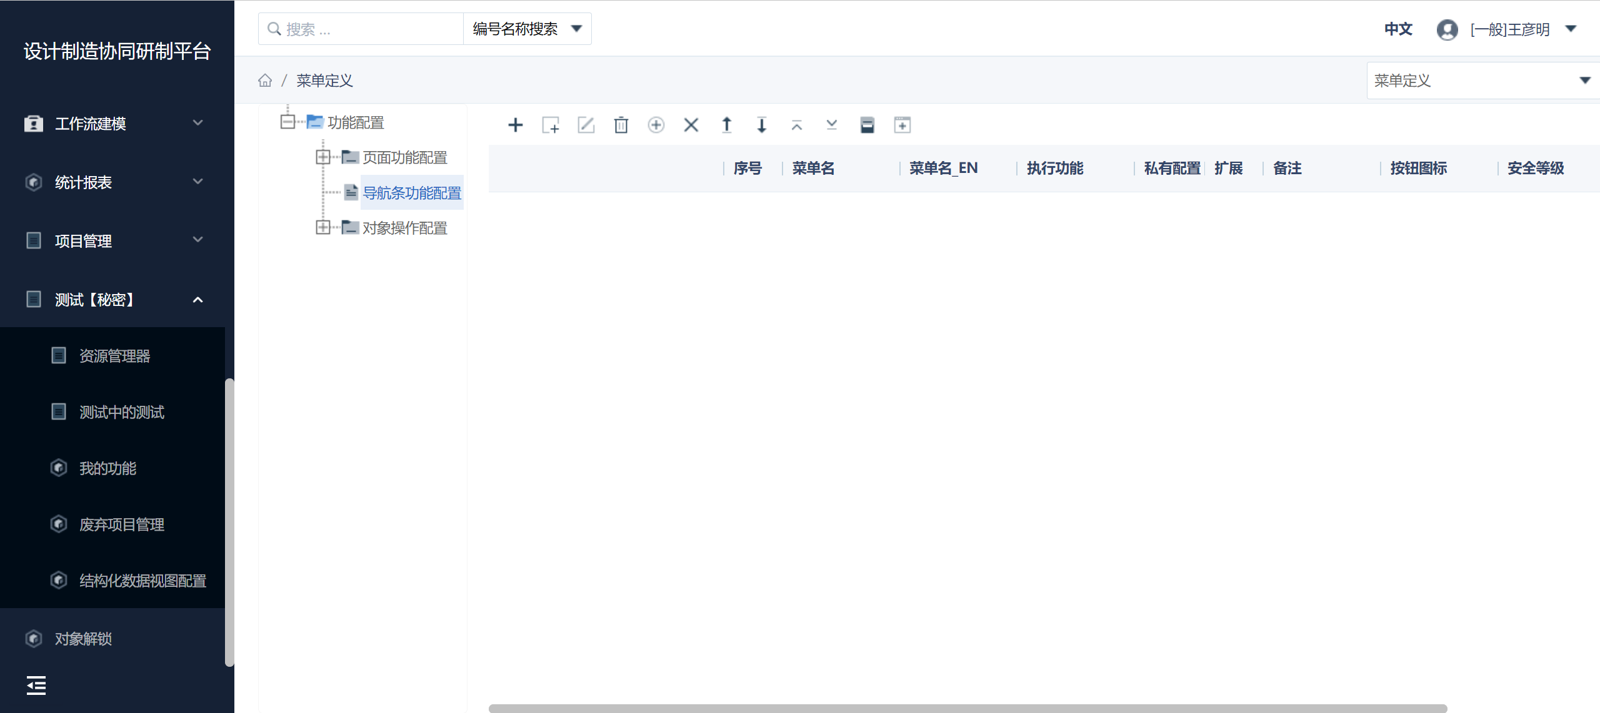1600x713 pixels.
Task: Click the 工作流建模 briefcase icon
Action: coord(34,124)
